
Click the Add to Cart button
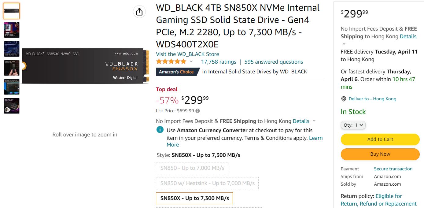tap(380, 139)
